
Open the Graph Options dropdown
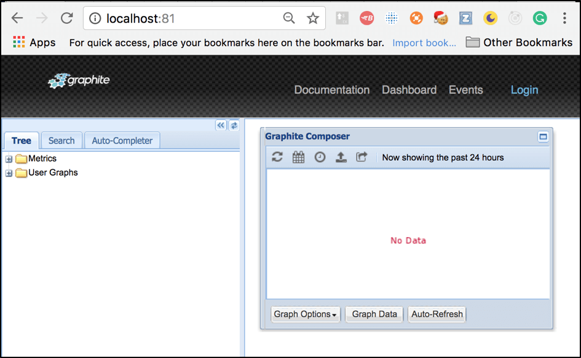(306, 314)
